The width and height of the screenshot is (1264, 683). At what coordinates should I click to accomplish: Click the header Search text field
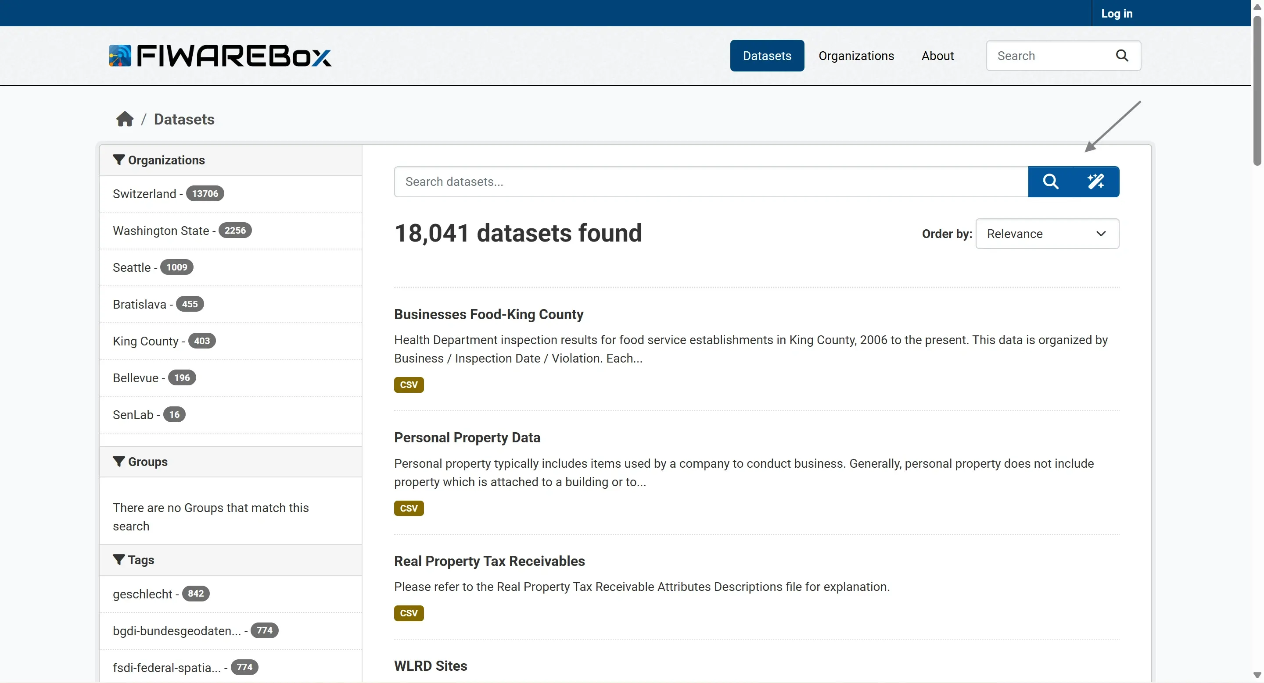(x=1050, y=56)
